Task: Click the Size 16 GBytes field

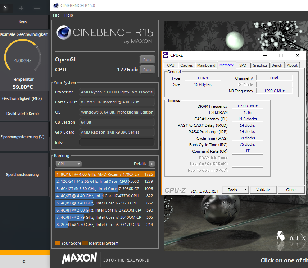Action: point(203,84)
